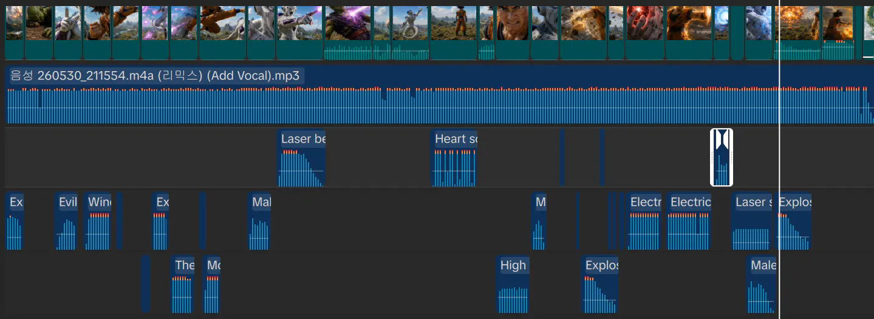
Task: Select the Male sound effect clip
Action: [762, 284]
